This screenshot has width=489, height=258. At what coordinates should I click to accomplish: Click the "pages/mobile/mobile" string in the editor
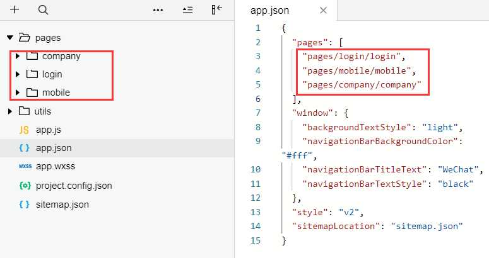pos(356,70)
